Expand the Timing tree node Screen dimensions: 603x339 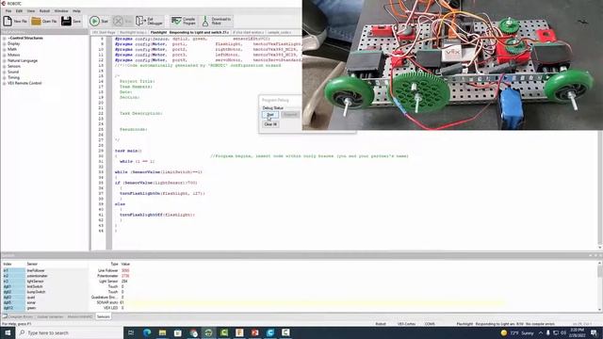(4, 77)
